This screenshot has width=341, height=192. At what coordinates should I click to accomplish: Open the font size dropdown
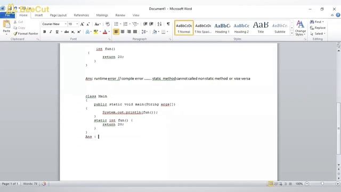coord(77,24)
